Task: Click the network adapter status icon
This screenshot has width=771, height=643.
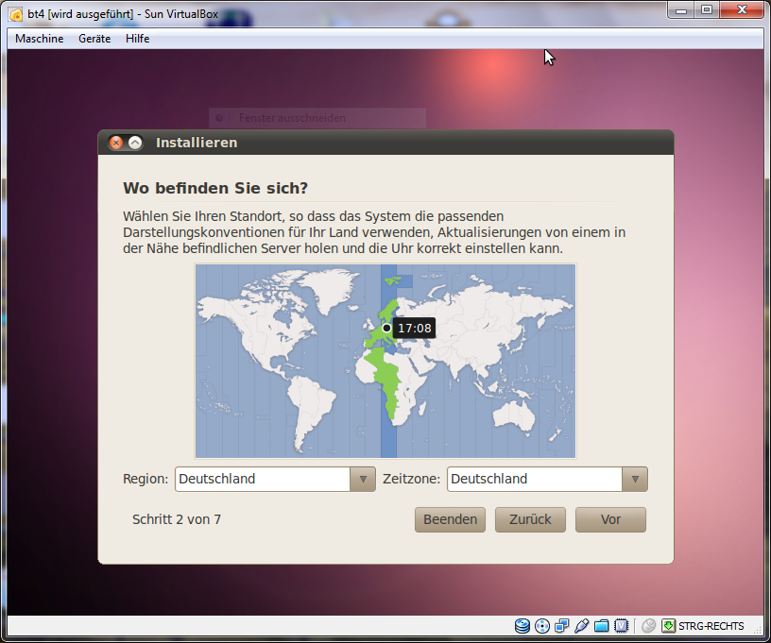Action: [562, 625]
